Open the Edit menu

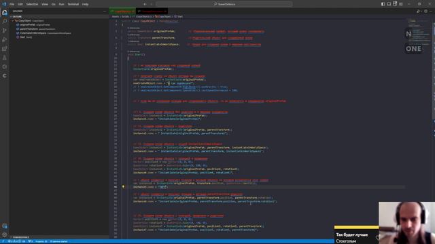(20, 4)
